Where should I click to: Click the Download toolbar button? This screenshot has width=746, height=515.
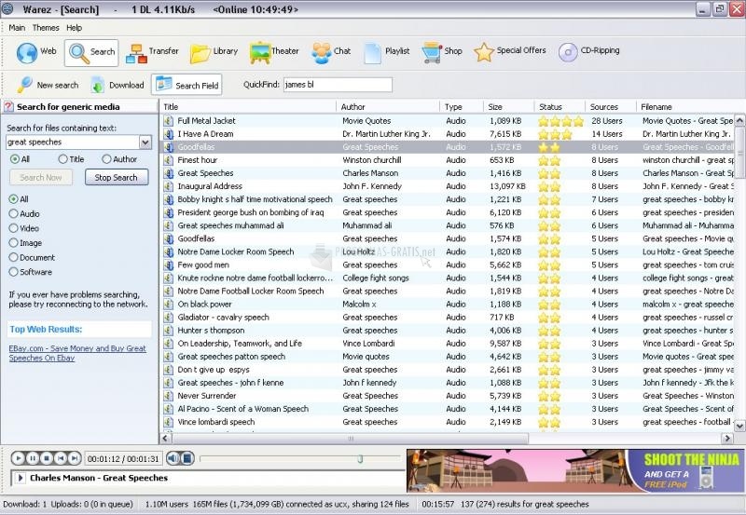click(117, 85)
